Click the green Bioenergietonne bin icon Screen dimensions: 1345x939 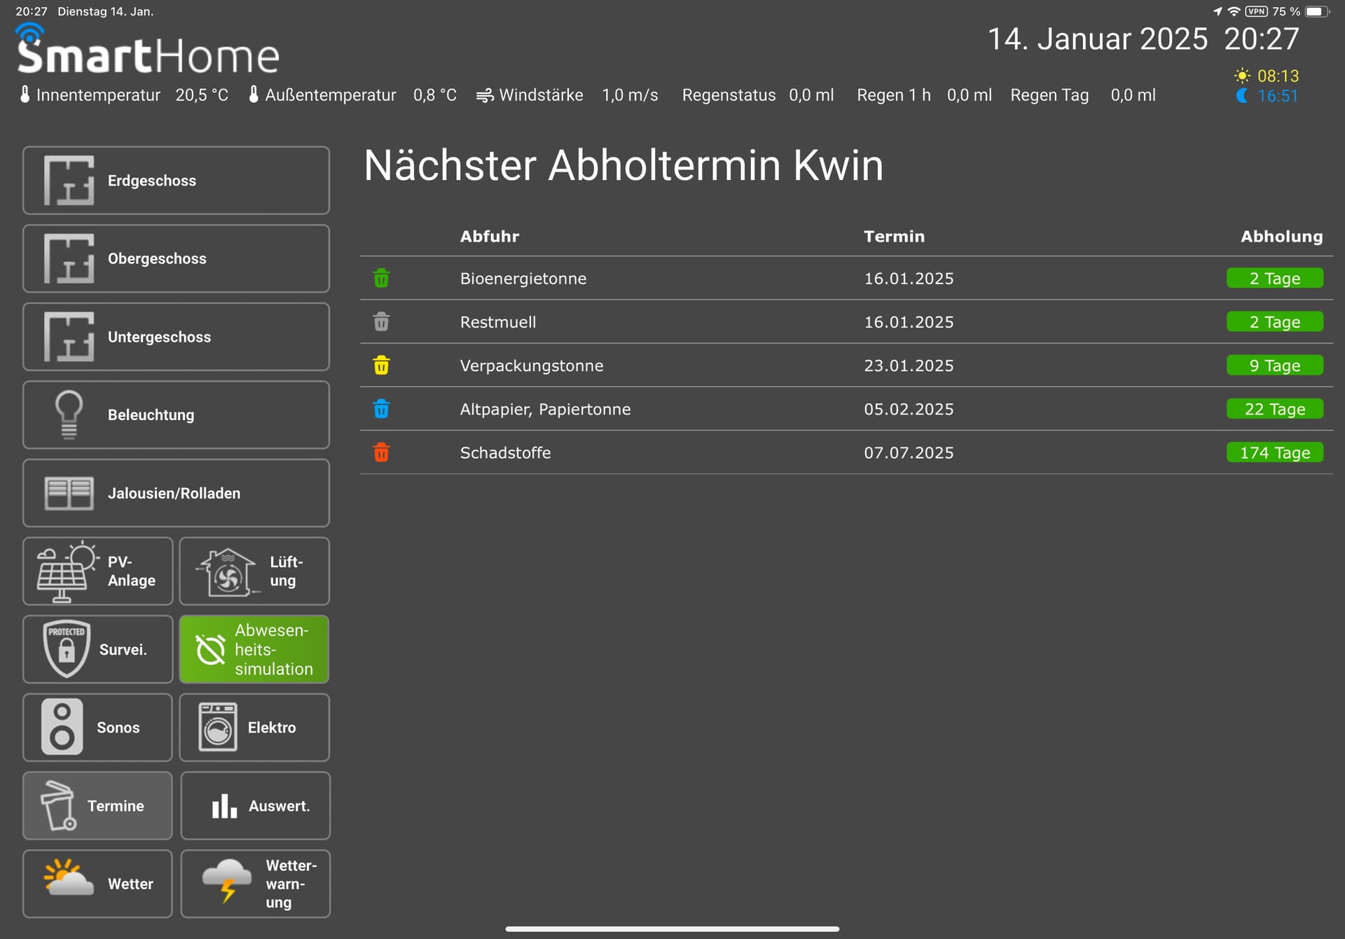click(x=381, y=278)
